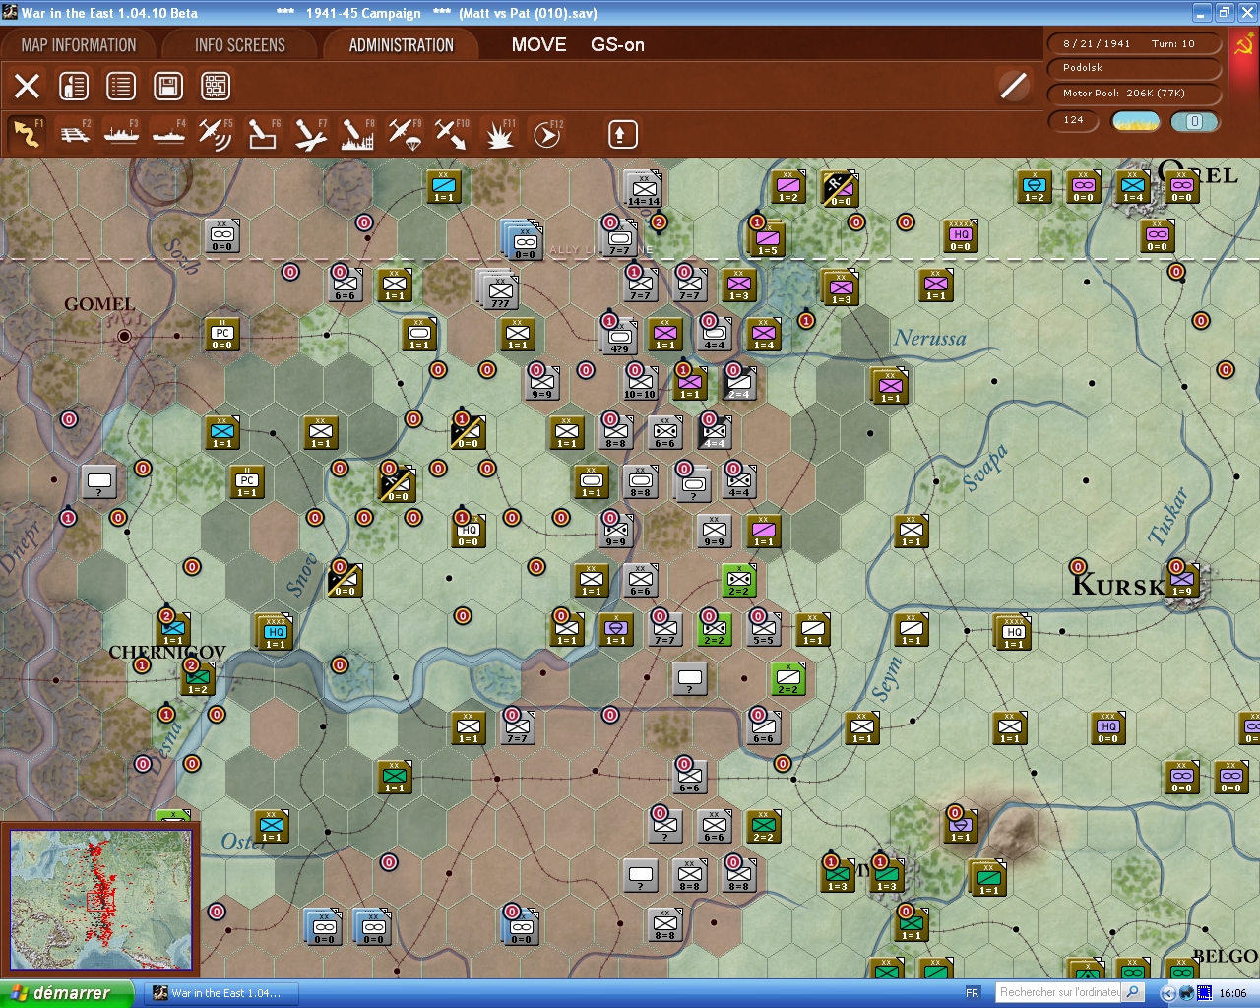Open the MAP INFORMATION tab
The image size is (1260, 1008).
click(79, 45)
